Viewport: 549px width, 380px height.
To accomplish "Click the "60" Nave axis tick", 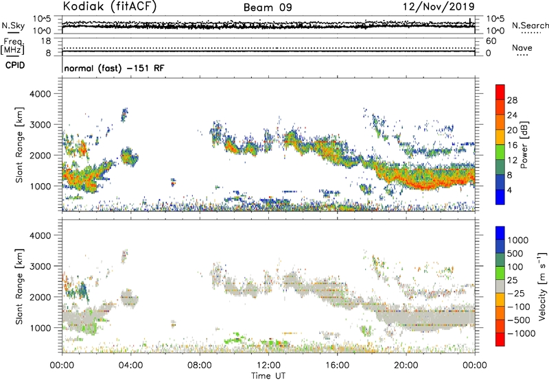I will click(491, 41).
